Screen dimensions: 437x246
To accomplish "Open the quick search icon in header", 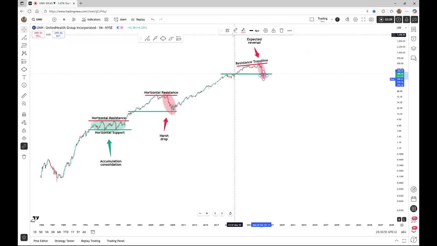I will 347,19.
